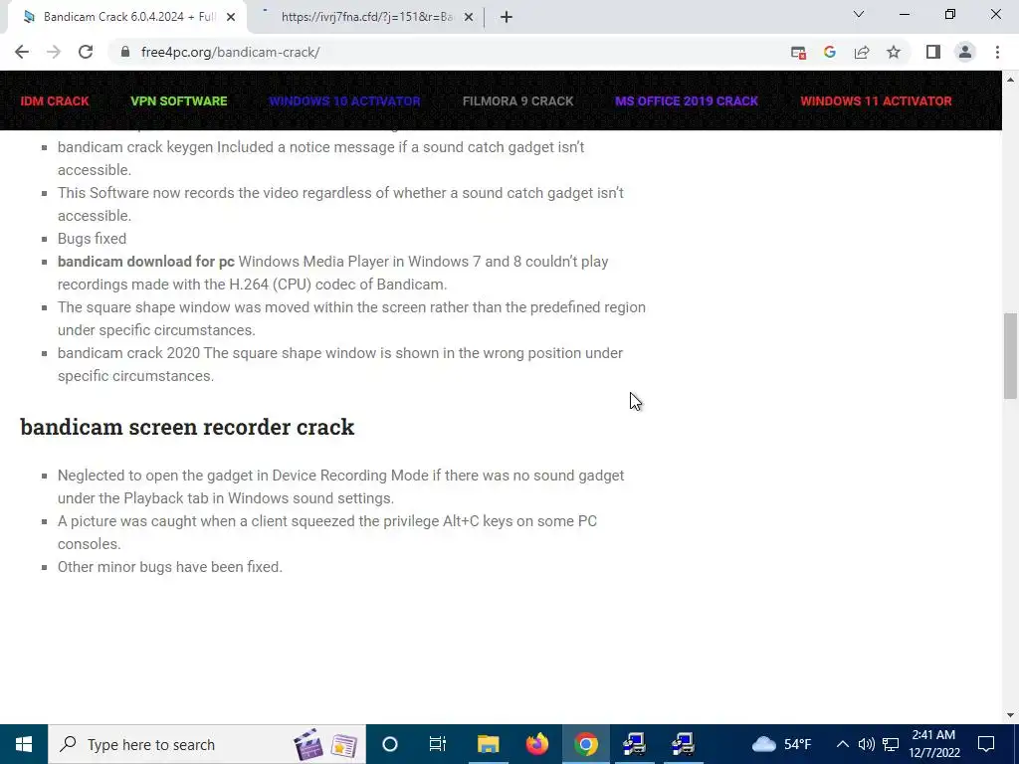View site info via the lock icon

click(x=125, y=52)
